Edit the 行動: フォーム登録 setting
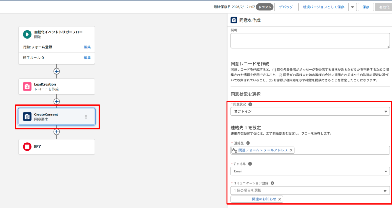The width and height of the screenshot is (392, 208). point(87,47)
